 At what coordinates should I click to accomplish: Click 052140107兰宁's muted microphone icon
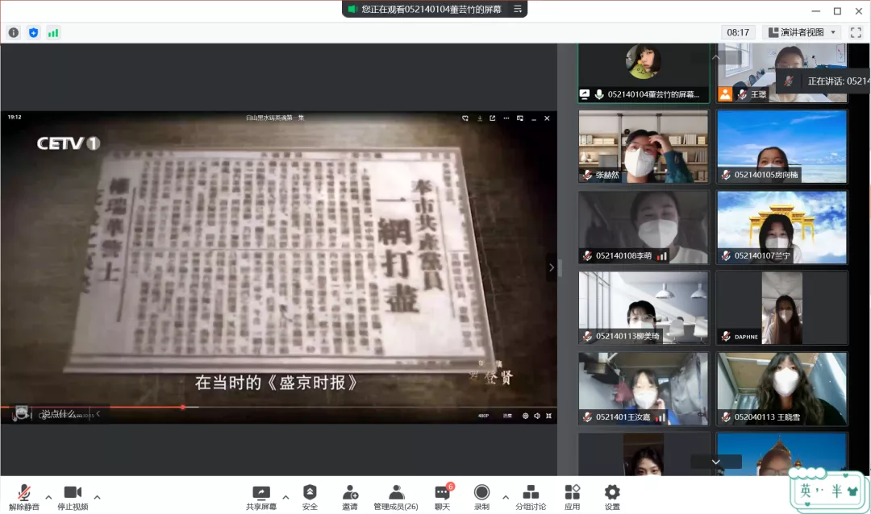tap(726, 255)
